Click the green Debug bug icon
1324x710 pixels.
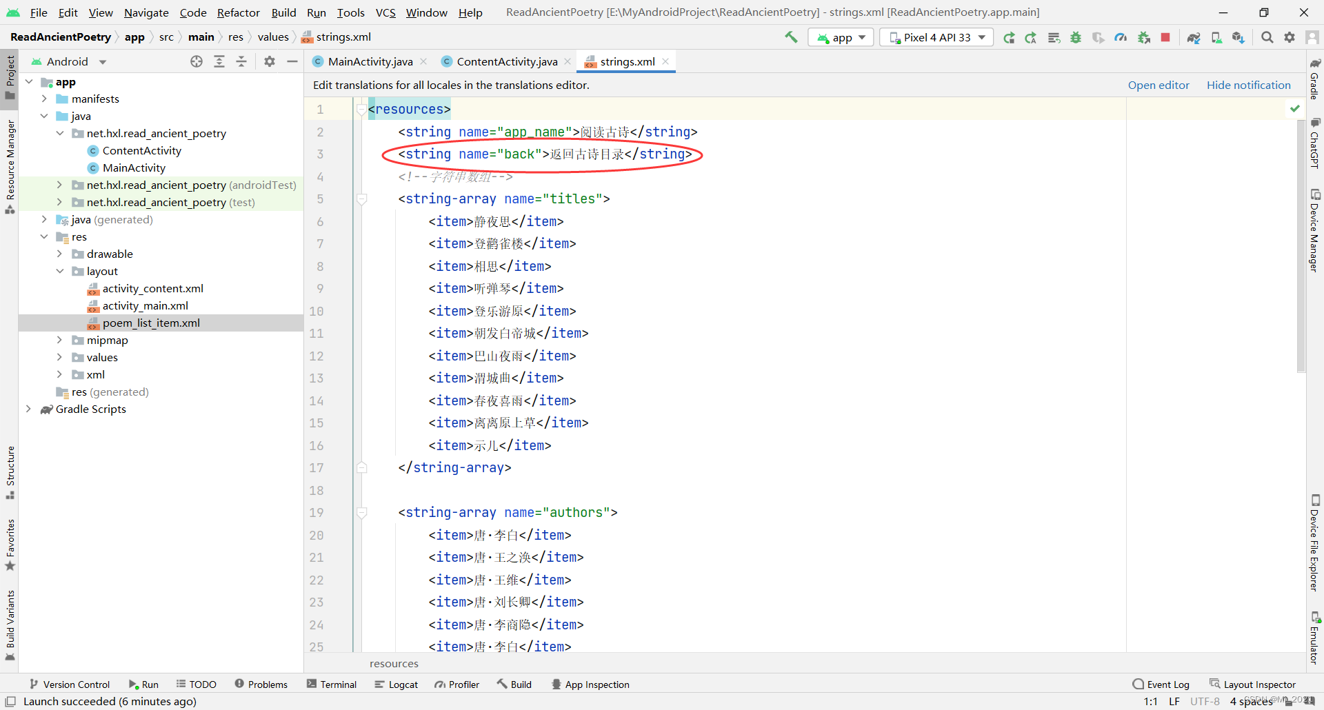1076,37
